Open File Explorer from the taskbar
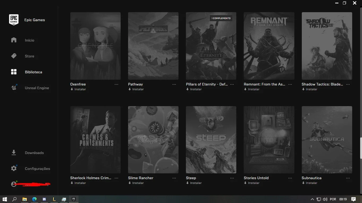The image size is (362, 203). click(24, 199)
